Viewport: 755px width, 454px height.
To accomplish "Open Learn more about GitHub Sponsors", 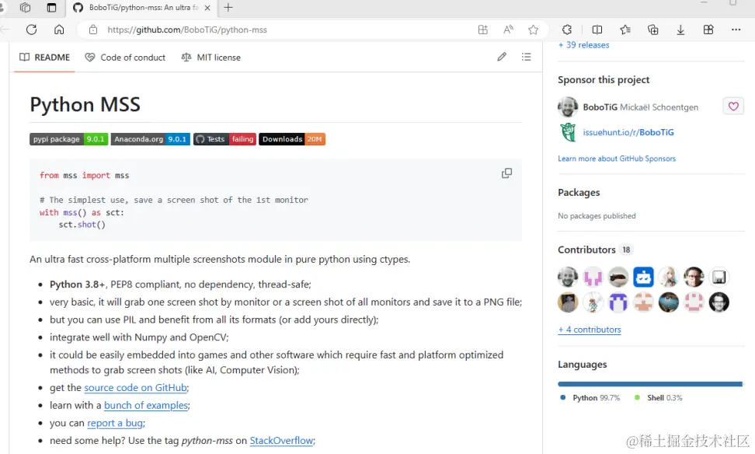I will point(616,159).
